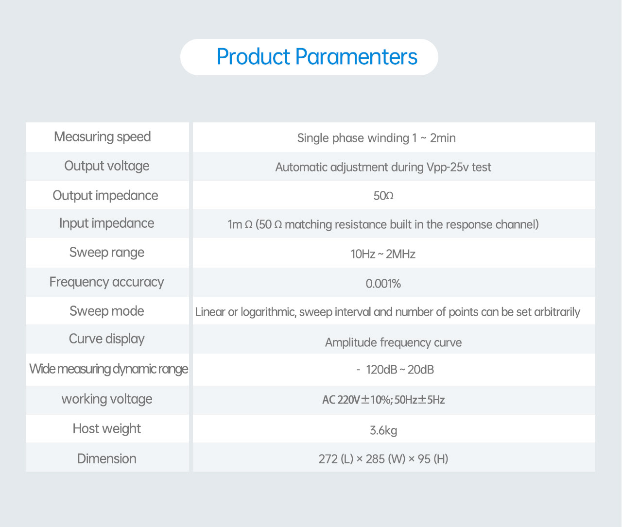Select the Sweep mode label
The image size is (622, 527).
[107, 311]
